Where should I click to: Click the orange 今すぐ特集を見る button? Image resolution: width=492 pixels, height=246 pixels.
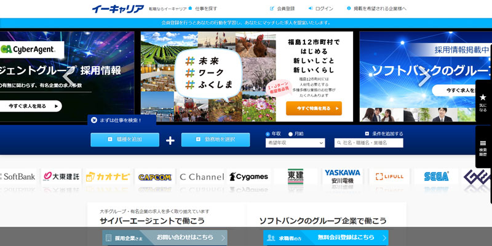(x=314, y=109)
